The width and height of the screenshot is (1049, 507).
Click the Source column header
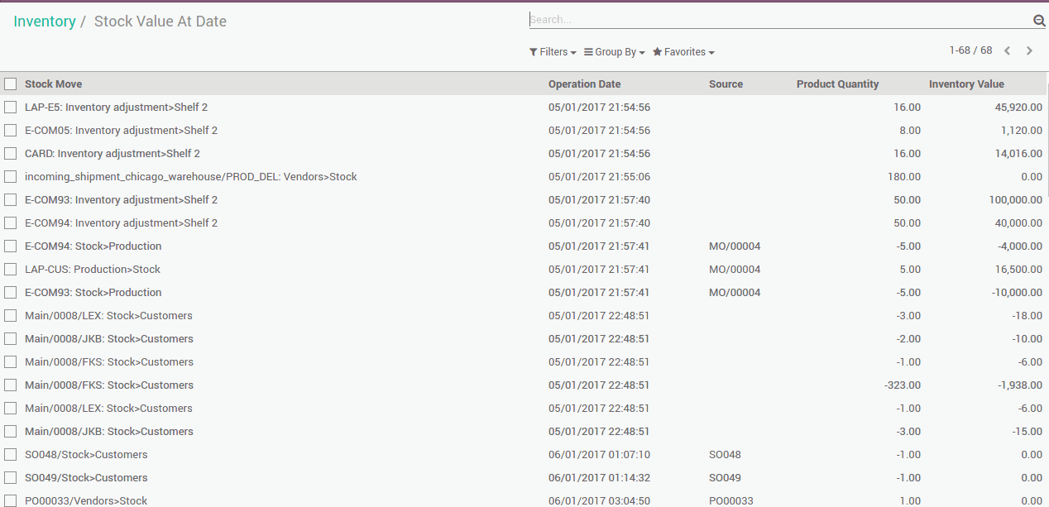(726, 84)
